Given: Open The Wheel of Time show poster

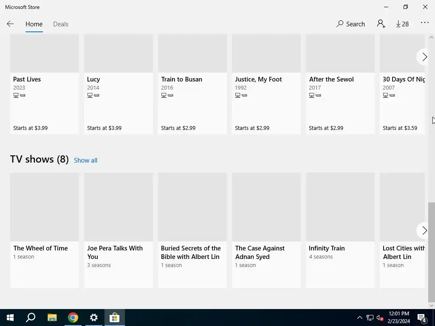Looking at the screenshot, I should pyautogui.click(x=44, y=207).
